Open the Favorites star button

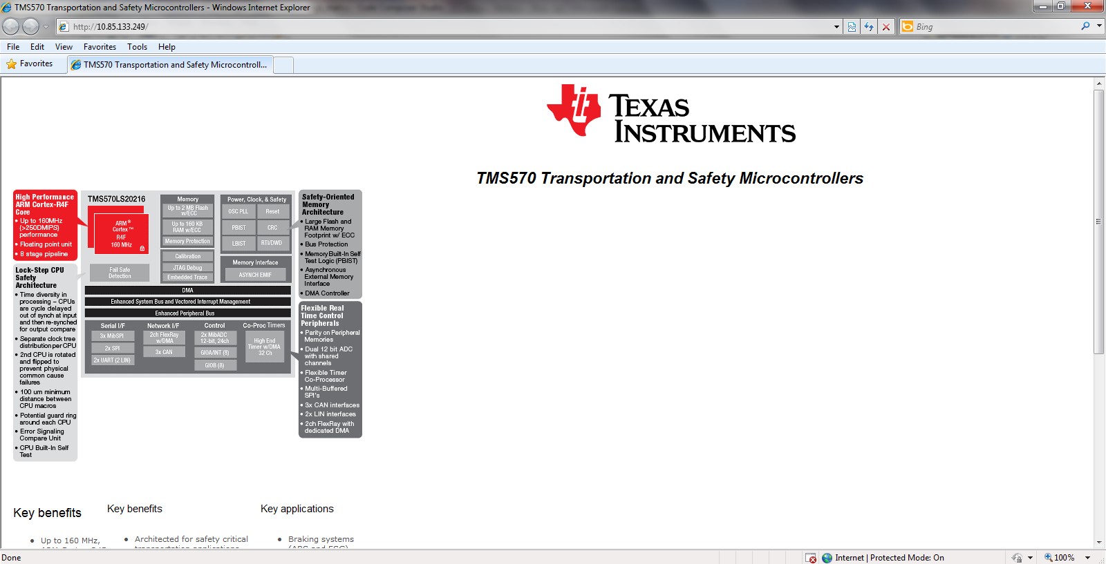30,64
